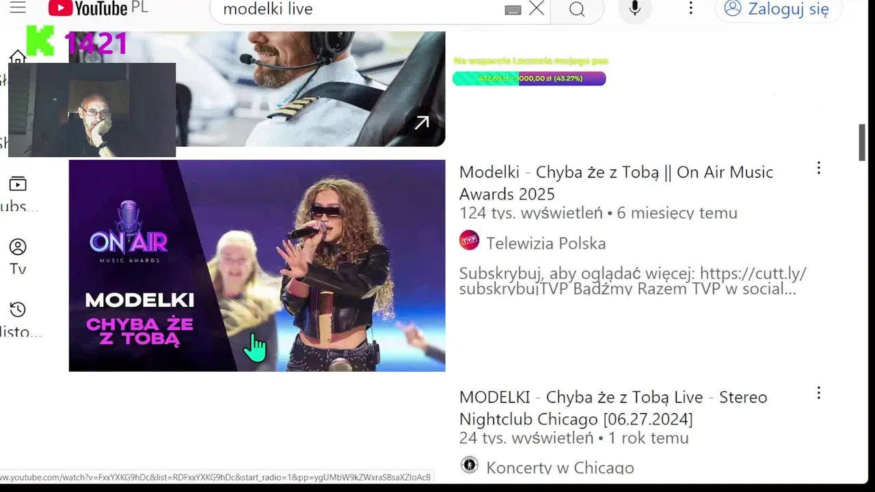
Task: Submit search with the magnifier button
Action: (x=577, y=9)
